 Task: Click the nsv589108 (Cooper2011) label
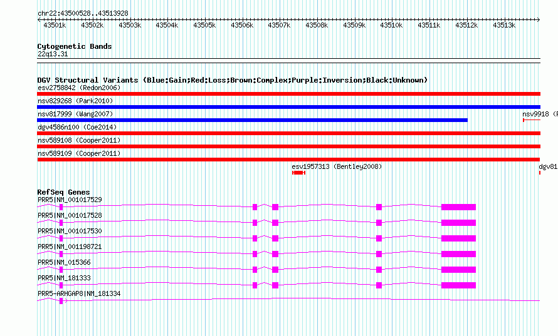79,140
